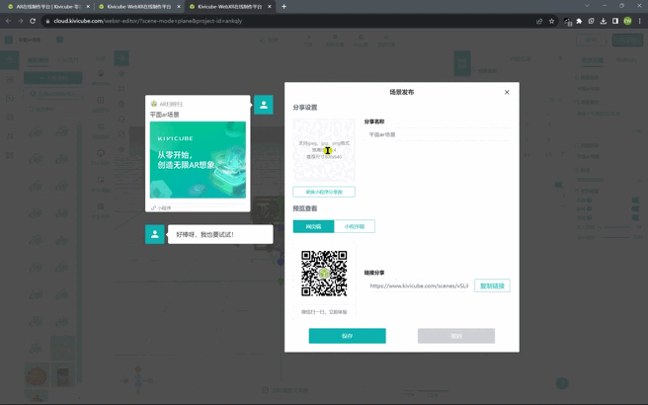Viewport: 648px width, 405px height.
Task: Click the share image upload area
Action: (324, 149)
